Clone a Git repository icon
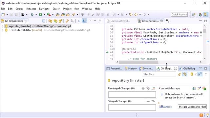Screen dimensions: 210x118 55,21
